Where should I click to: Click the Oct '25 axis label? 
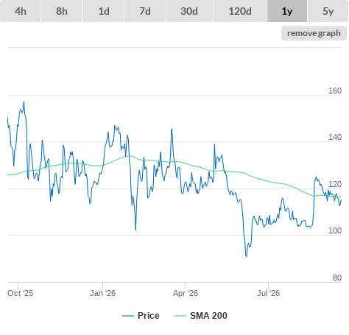(x=20, y=293)
